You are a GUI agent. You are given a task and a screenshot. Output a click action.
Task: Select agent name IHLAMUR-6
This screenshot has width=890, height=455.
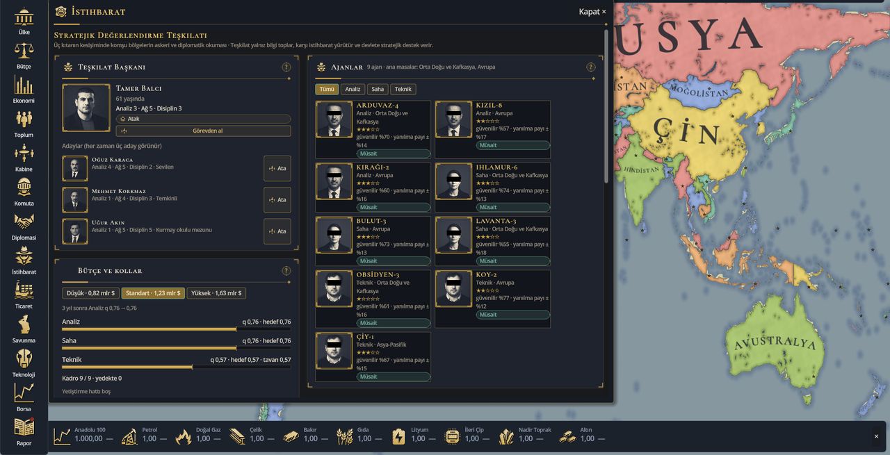(x=496, y=167)
